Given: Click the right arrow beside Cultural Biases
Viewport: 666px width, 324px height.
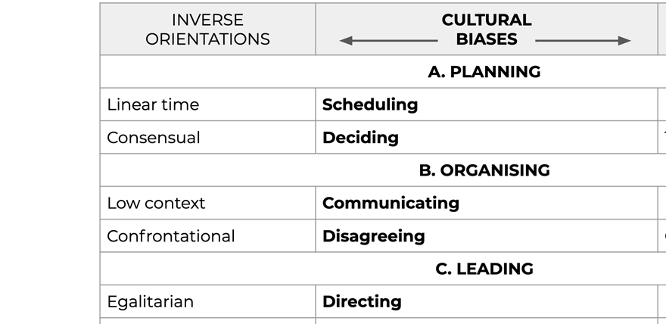Looking at the screenshot, I should click(583, 41).
